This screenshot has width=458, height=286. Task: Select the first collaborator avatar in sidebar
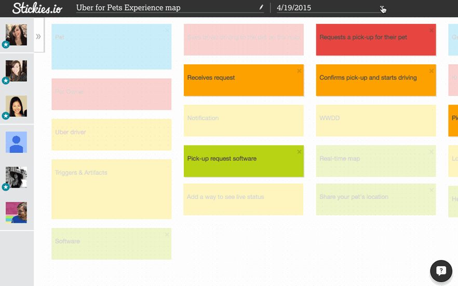(16, 35)
